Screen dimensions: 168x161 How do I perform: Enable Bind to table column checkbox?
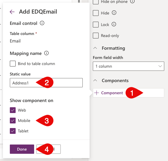click(x=13, y=64)
